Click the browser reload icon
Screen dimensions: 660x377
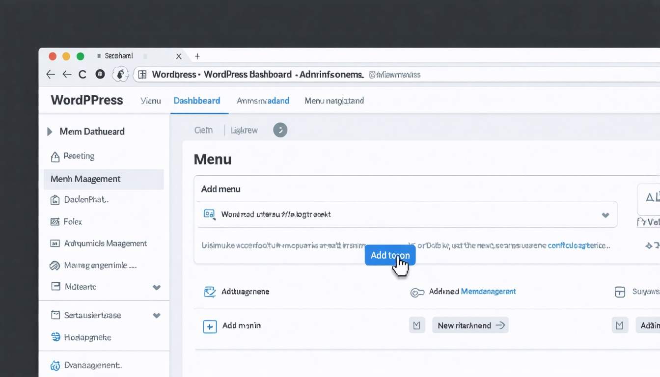[82, 75]
